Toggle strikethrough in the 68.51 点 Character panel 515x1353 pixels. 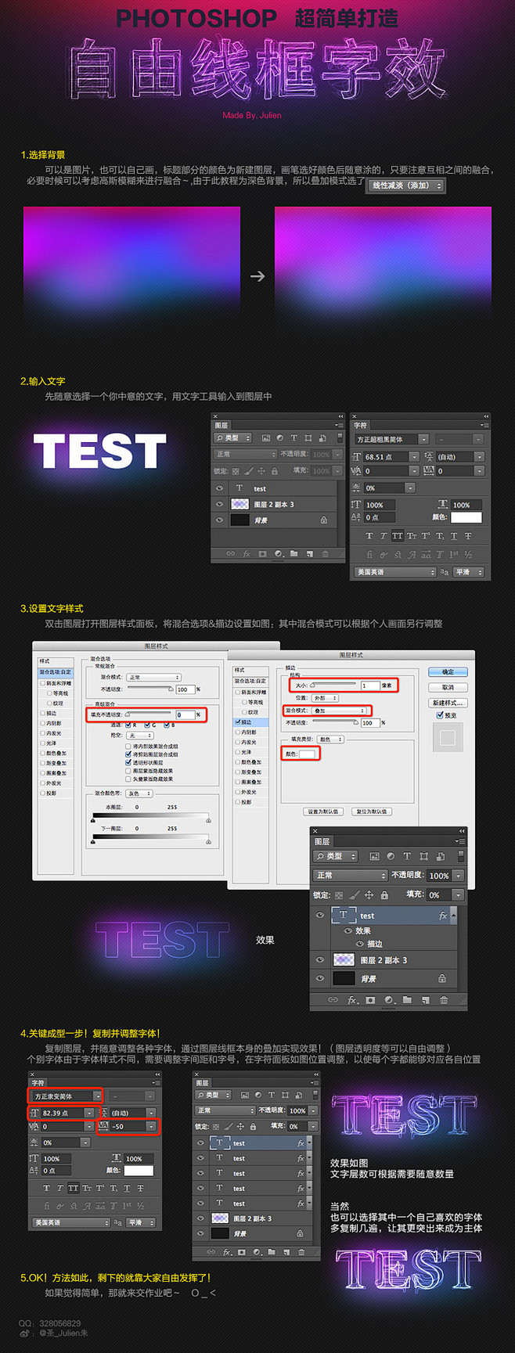click(468, 536)
